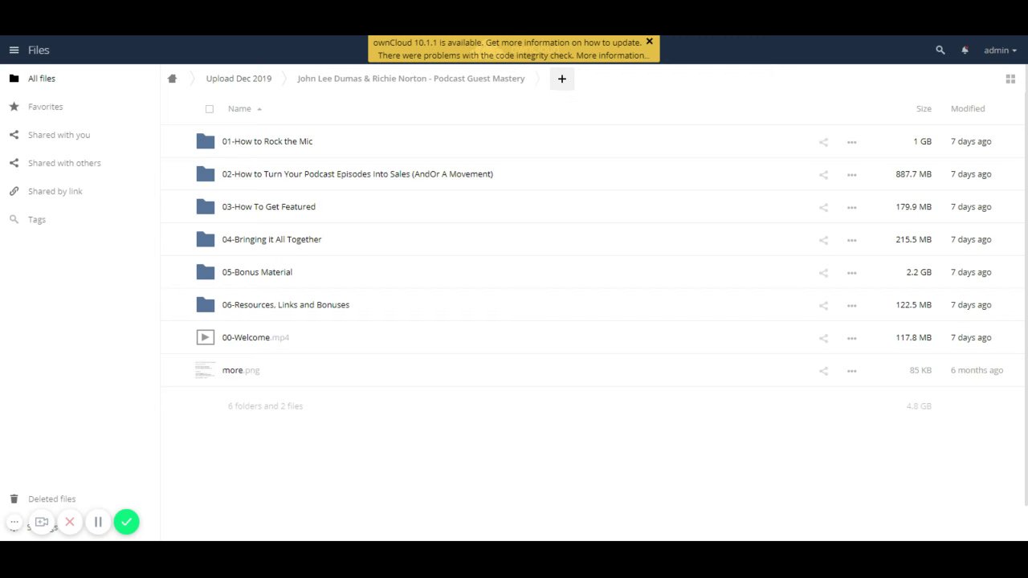Click folder icon of 03-How To Get Featured
This screenshot has height=578, width=1028.
pos(206,206)
